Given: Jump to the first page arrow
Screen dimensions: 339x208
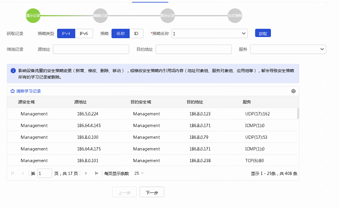Looking at the screenshot, I should click(x=13, y=173).
